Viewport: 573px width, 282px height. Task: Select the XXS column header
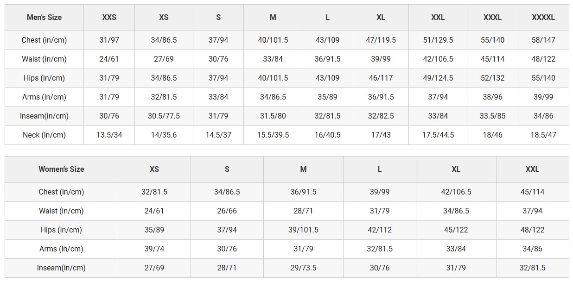pyautogui.click(x=109, y=18)
